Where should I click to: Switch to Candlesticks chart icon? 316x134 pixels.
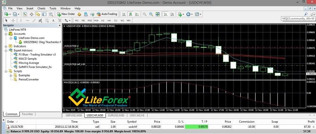tap(131, 14)
